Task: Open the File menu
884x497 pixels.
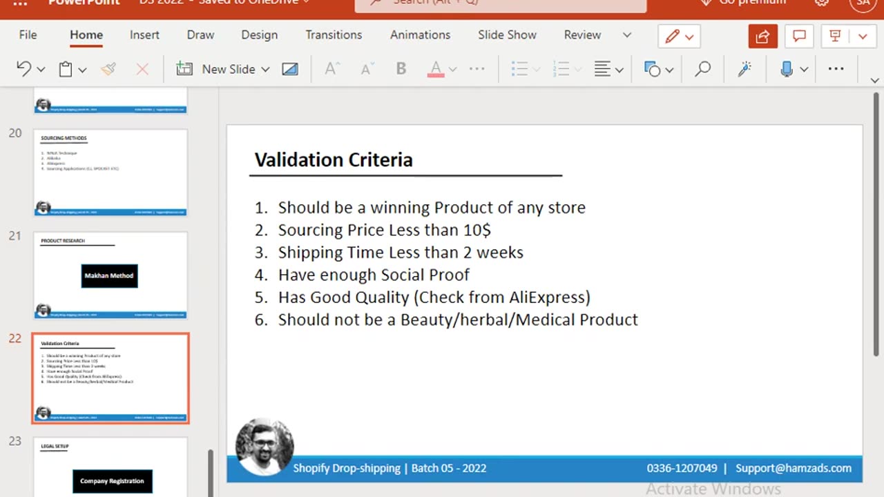Action: 28,35
